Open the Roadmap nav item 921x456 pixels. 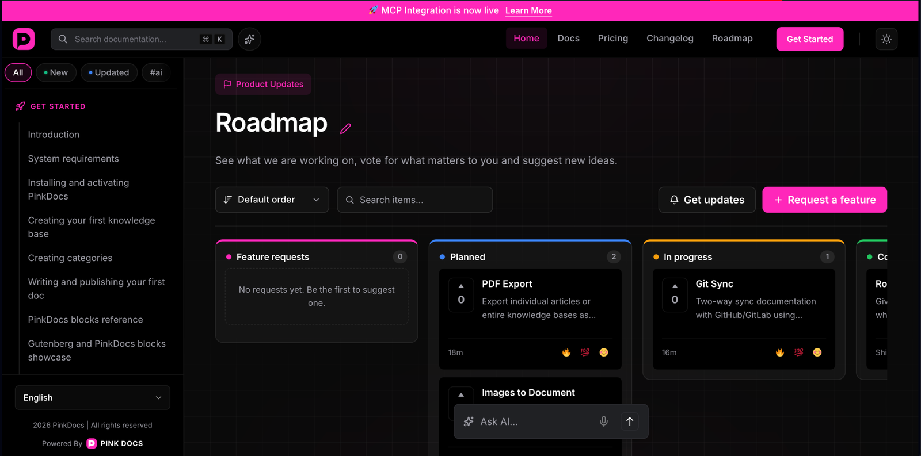tap(732, 39)
